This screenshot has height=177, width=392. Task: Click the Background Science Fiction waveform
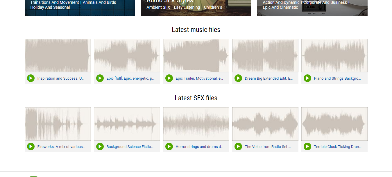pyautogui.click(x=127, y=124)
